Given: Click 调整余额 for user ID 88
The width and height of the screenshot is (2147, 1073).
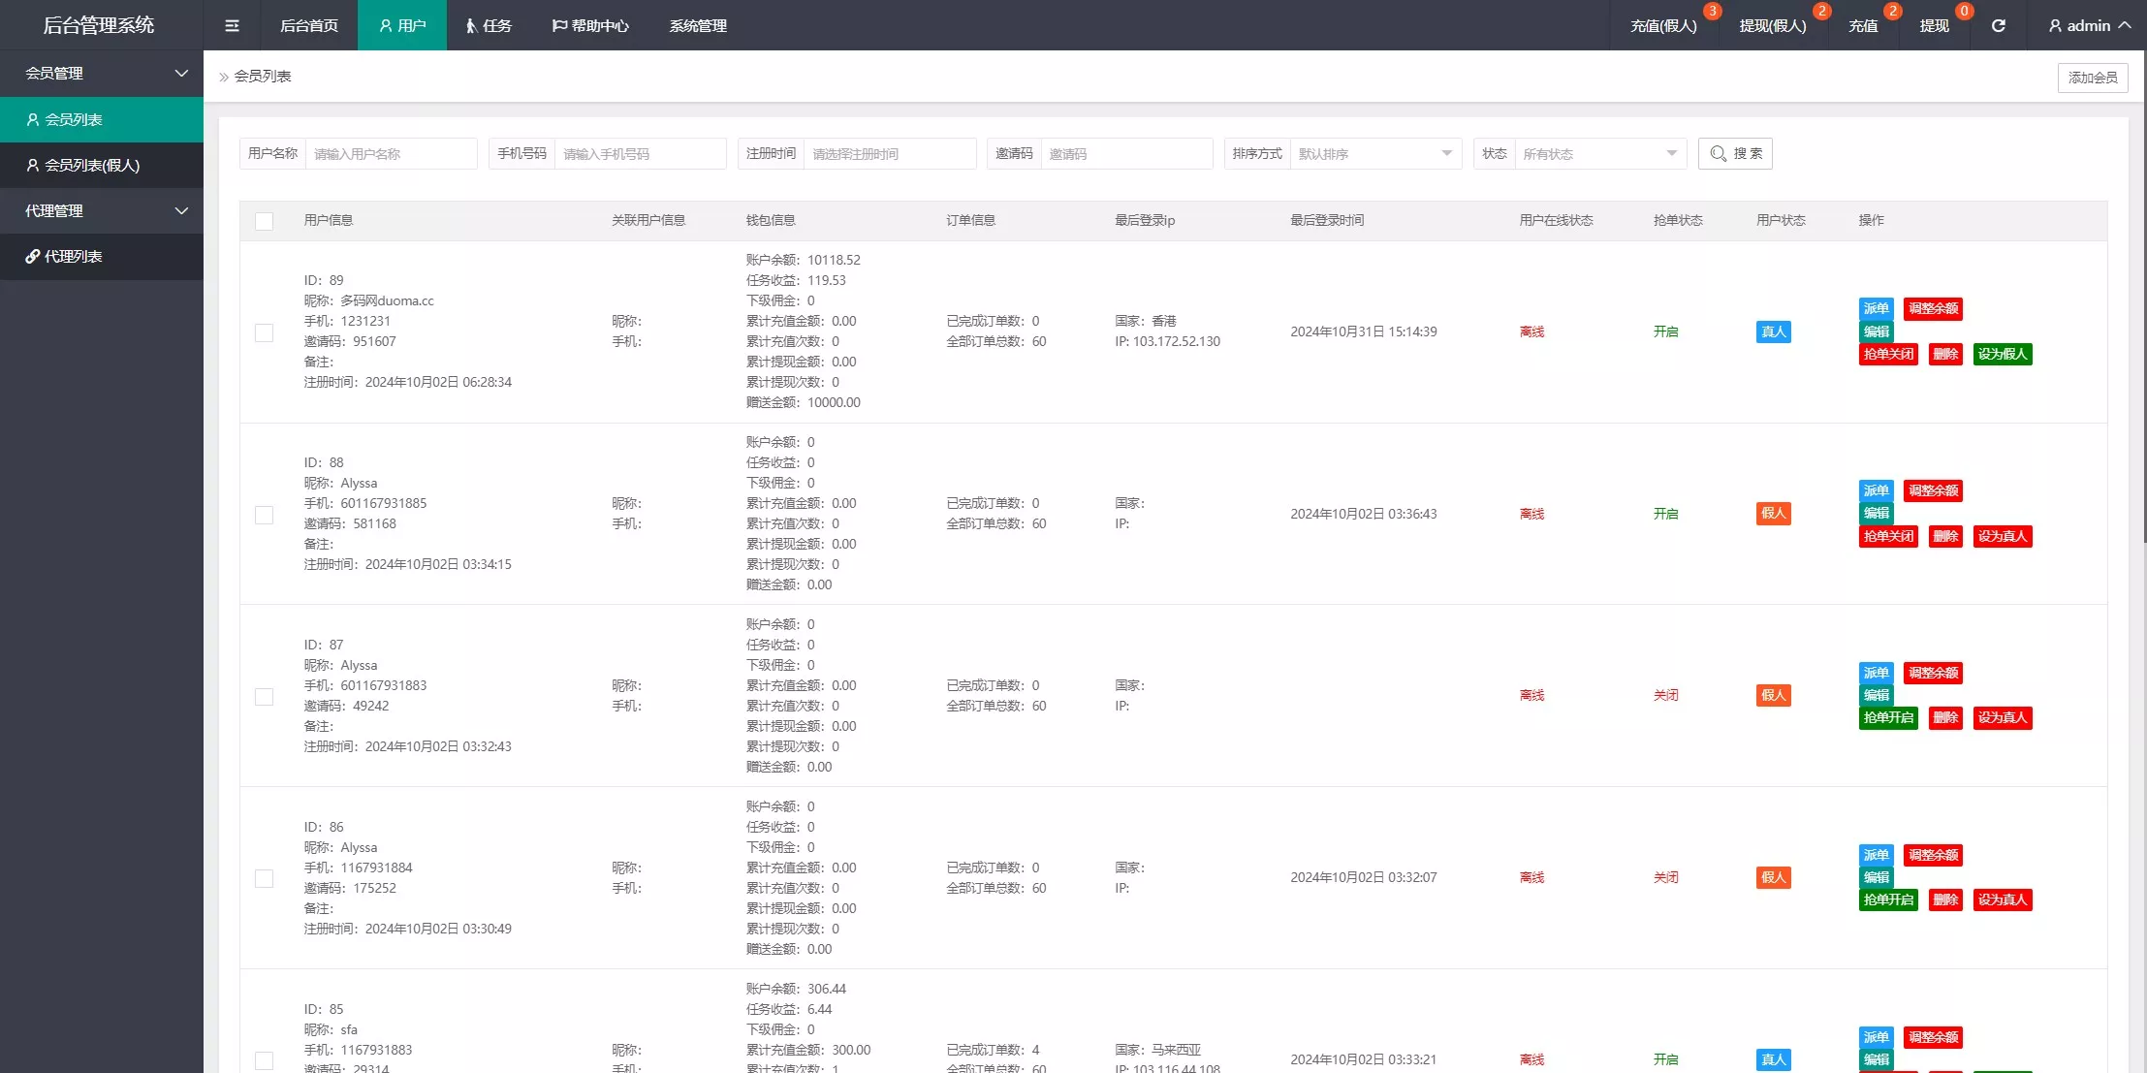Looking at the screenshot, I should pos(1933,490).
